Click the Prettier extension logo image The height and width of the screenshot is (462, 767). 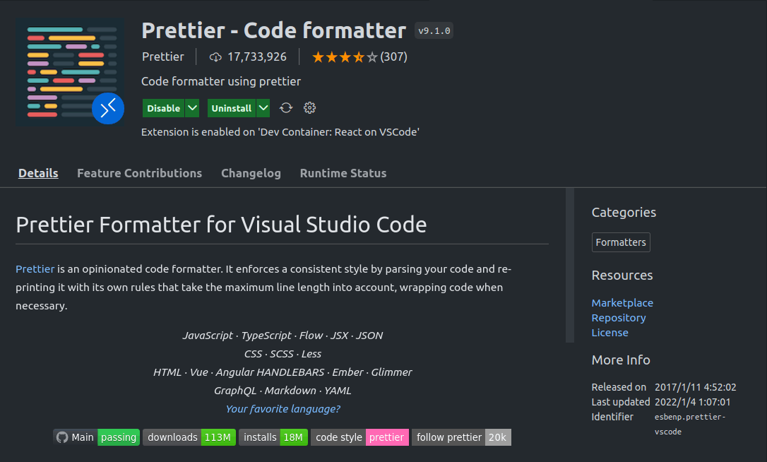70,73
